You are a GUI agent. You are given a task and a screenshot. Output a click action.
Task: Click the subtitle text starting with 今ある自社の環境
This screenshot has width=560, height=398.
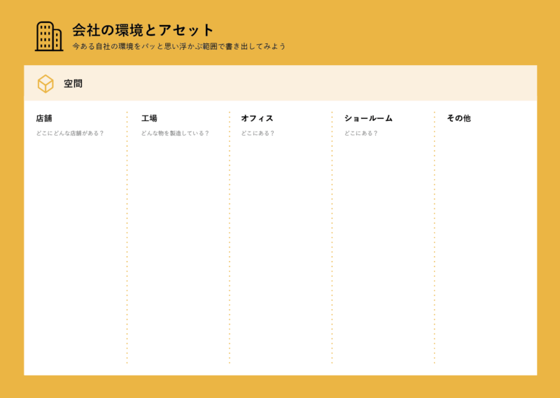178,46
